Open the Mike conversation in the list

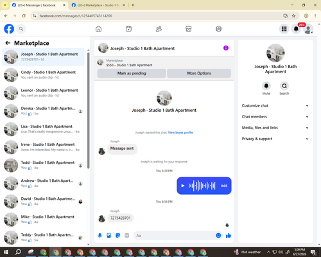(43, 220)
